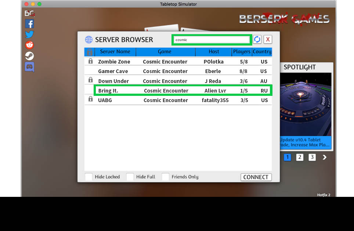Image resolution: width=354 pixels, height=231 pixels.
Task: Sort servers by Players column
Action: [242, 52]
